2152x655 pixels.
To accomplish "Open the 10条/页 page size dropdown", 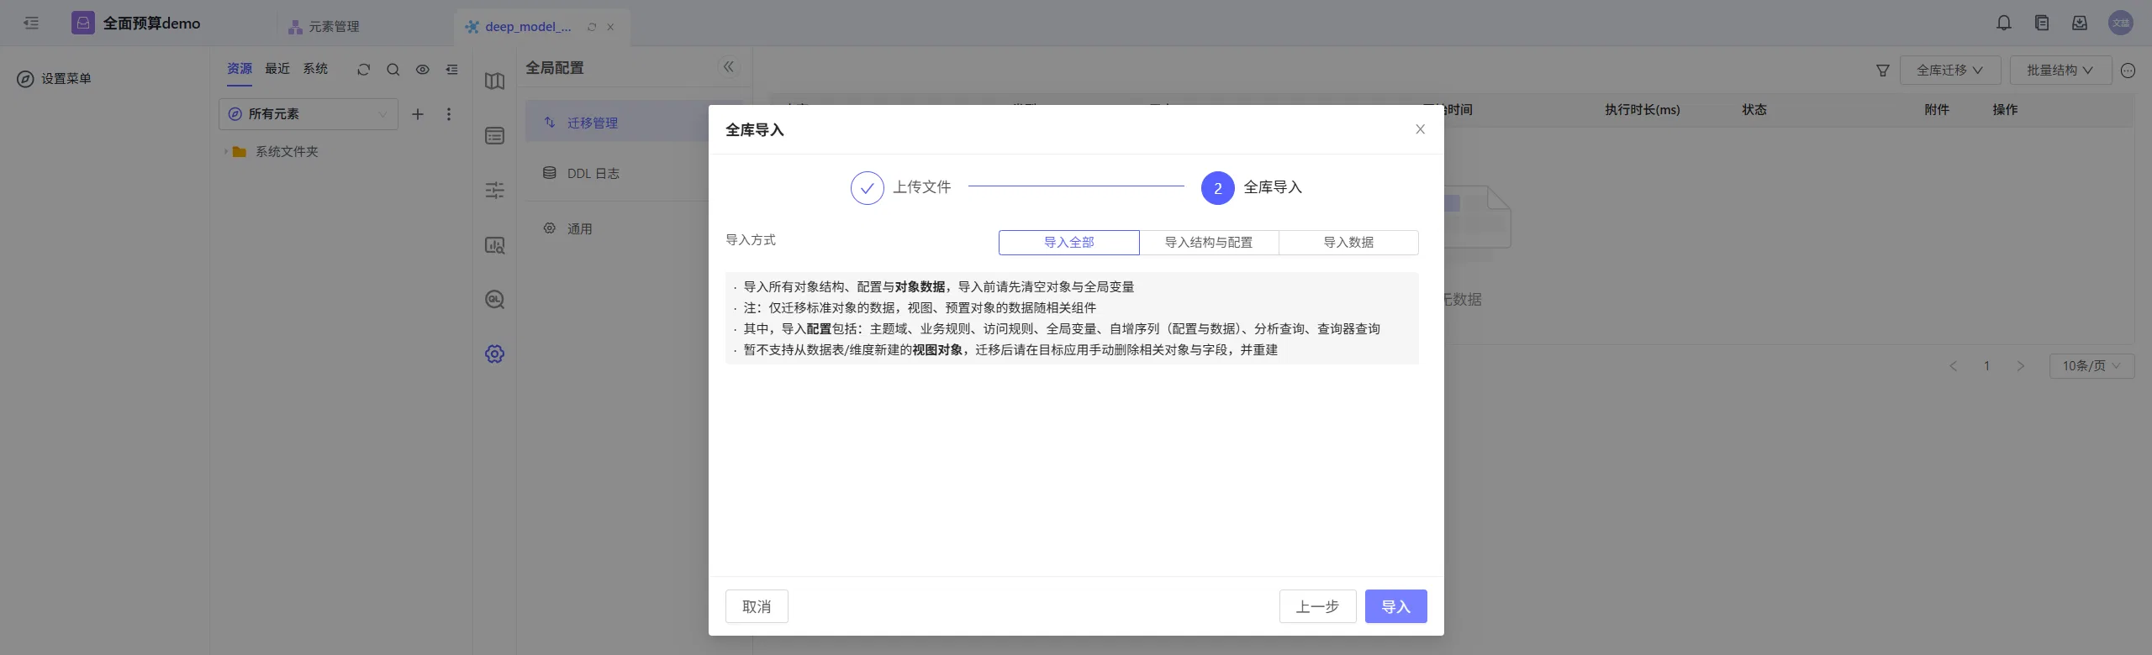I will 2091,366.
